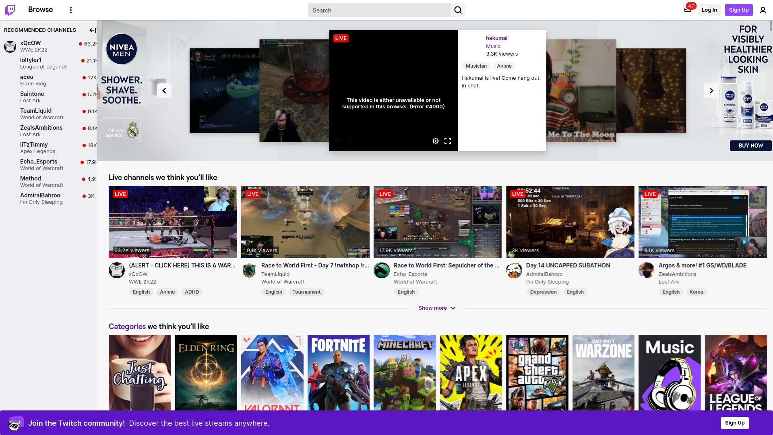Open AdmiralBahroo channel in sidebar

tap(49, 199)
